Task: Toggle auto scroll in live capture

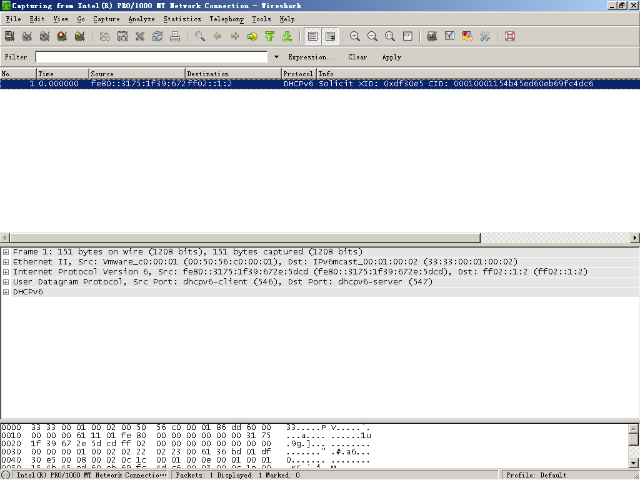Action: pos(330,36)
